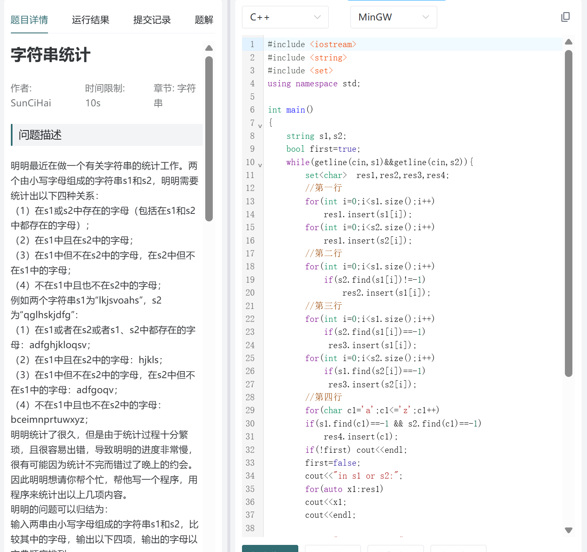
Task: Click line number 38 in the gutter
Action: click(x=250, y=528)
